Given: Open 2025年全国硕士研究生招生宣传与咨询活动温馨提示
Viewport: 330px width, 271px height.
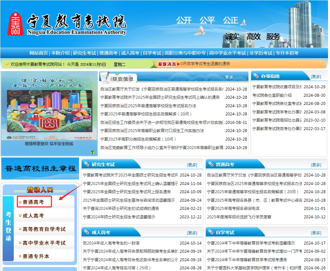Looking at the screenshot, I should pyautogui.click(x=129, y=200).
